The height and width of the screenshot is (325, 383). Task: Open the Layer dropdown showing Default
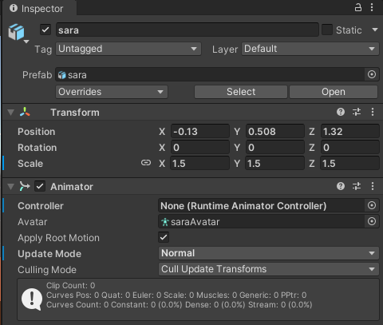tap(310, 49)
